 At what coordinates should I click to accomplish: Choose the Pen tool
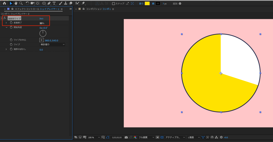pyautogui.click(x=49, y=3)
